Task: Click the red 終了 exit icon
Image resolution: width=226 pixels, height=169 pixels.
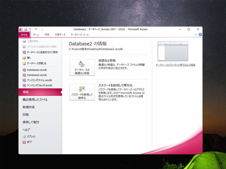Action: point(24,142)
